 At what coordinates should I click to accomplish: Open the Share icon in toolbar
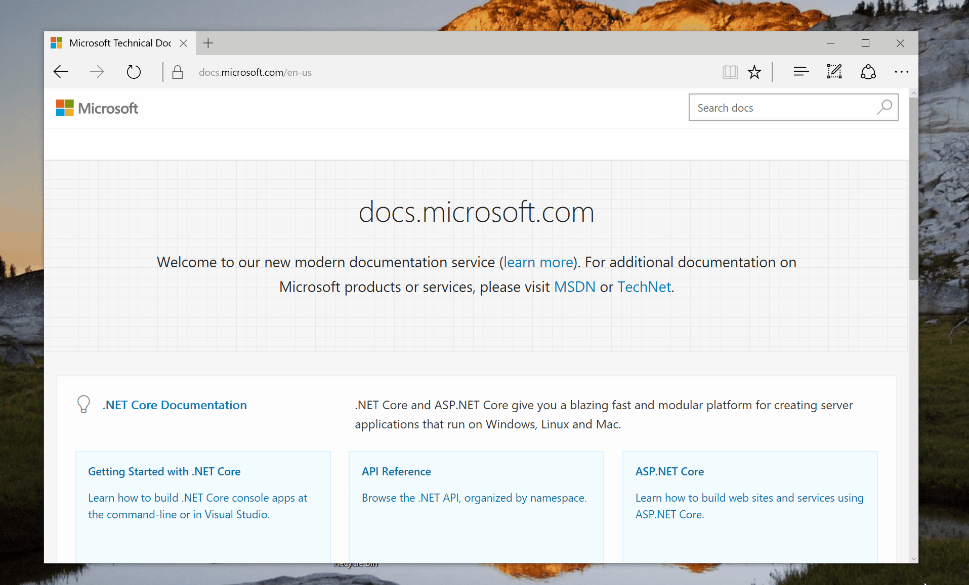(868, 72)
